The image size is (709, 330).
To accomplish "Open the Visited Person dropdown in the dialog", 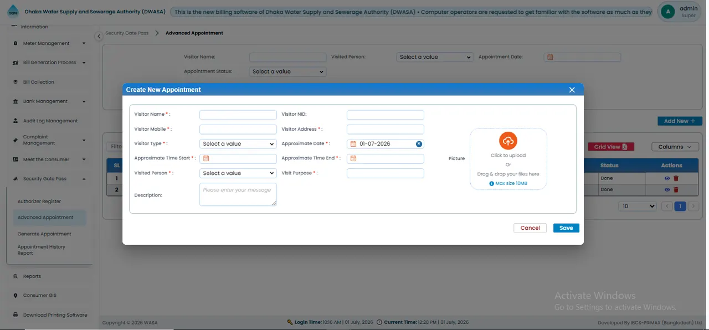I will (238, 173).
